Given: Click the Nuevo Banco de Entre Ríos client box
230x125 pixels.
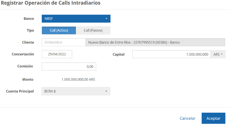Looking at the screenshot, I should pyautogui.click(x=155, y=42).
